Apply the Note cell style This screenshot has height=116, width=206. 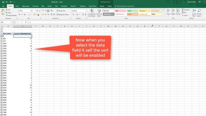tap(157, 14)
